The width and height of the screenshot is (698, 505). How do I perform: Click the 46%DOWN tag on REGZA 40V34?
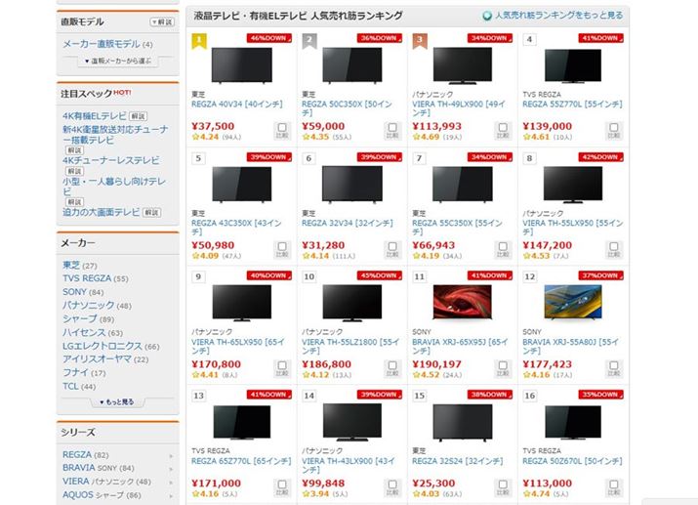point(269,38)
